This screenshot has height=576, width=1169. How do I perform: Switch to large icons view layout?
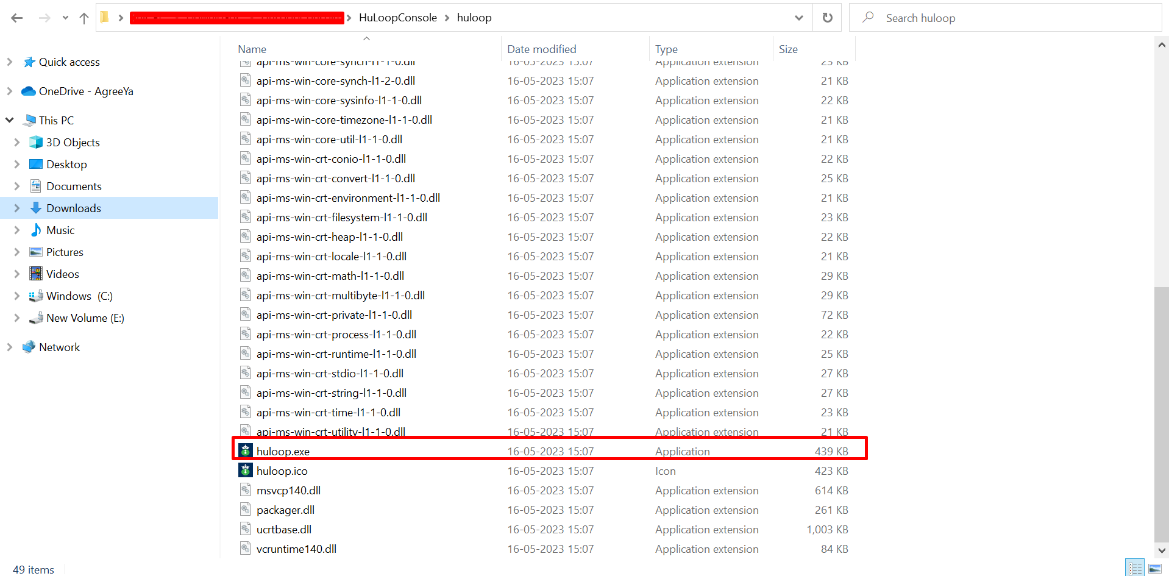pyautogui.click(x=1155, y=568)
